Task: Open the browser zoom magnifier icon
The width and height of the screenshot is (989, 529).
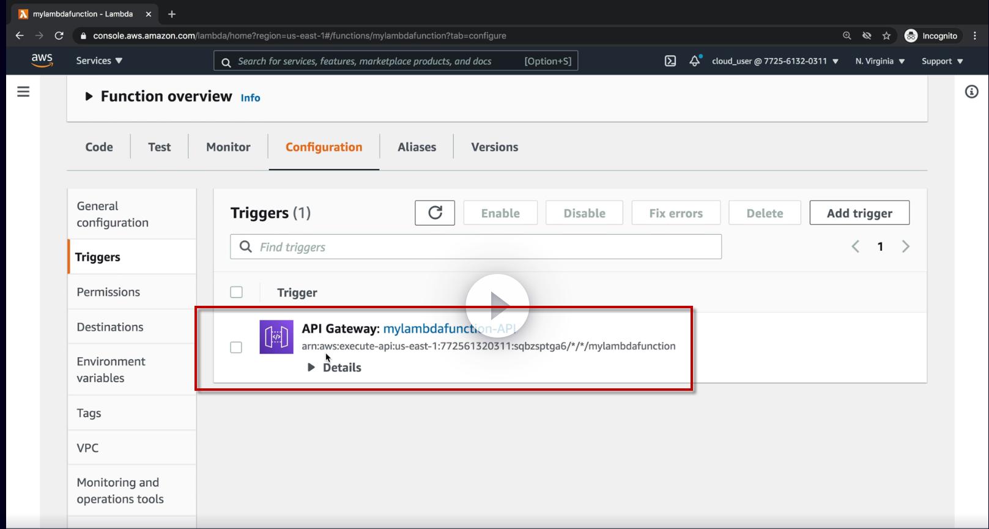Action: pos(847,36)
